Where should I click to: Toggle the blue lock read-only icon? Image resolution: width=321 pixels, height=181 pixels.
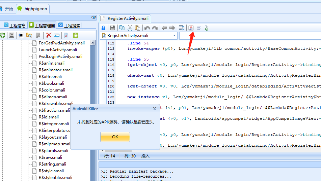103,28
